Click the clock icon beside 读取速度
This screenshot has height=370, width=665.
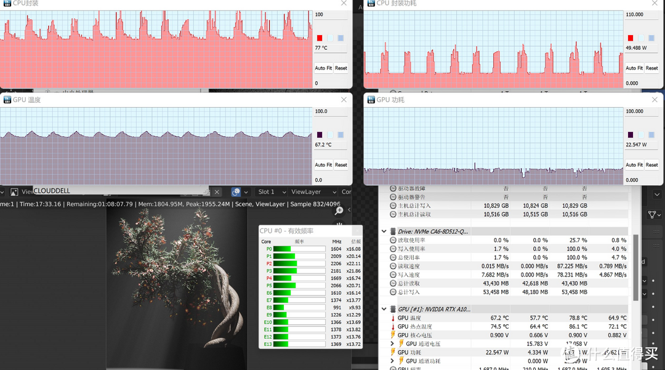(393, 267)
